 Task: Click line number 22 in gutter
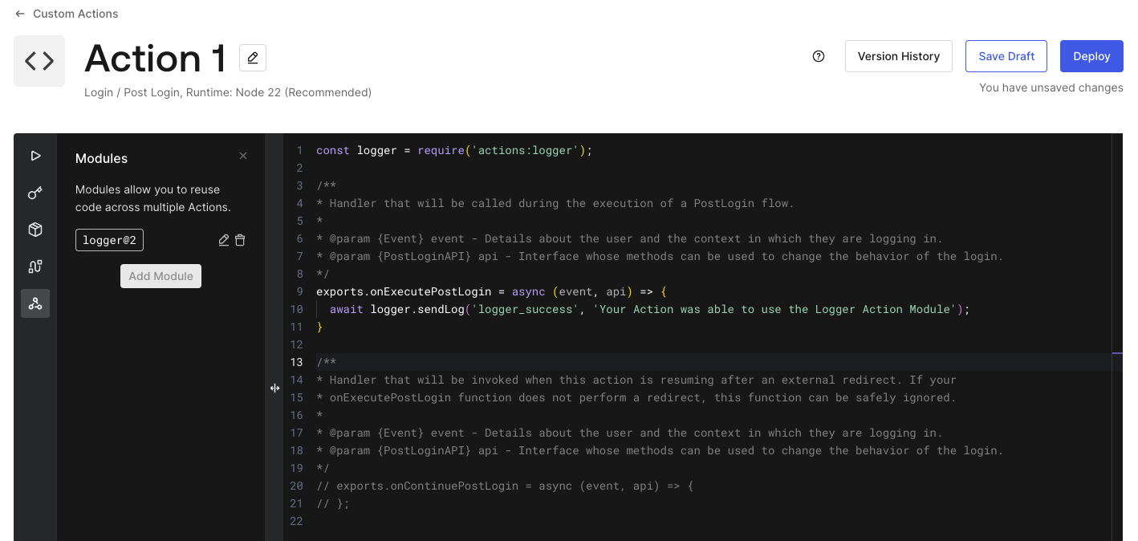(297, 521)
